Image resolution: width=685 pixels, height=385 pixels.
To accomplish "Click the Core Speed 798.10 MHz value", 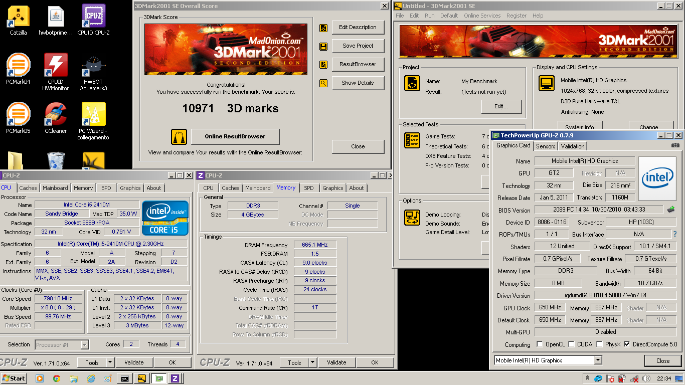I will 58,299.
